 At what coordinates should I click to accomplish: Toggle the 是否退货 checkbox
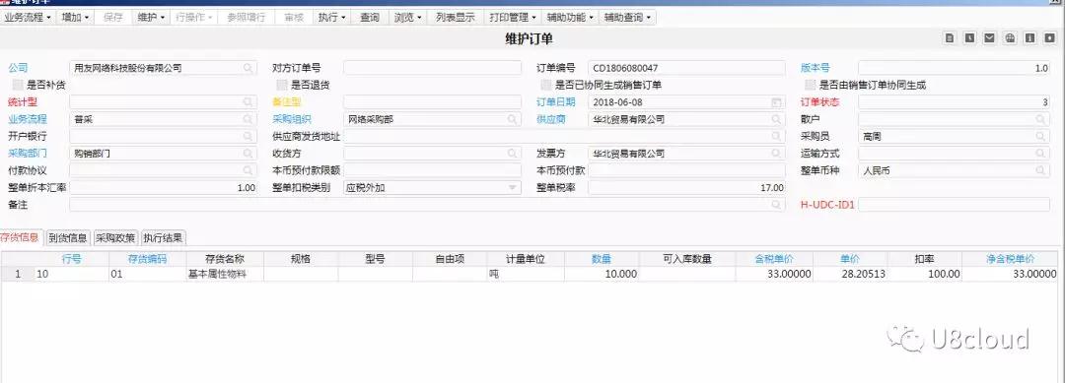[x=282, y=86]
